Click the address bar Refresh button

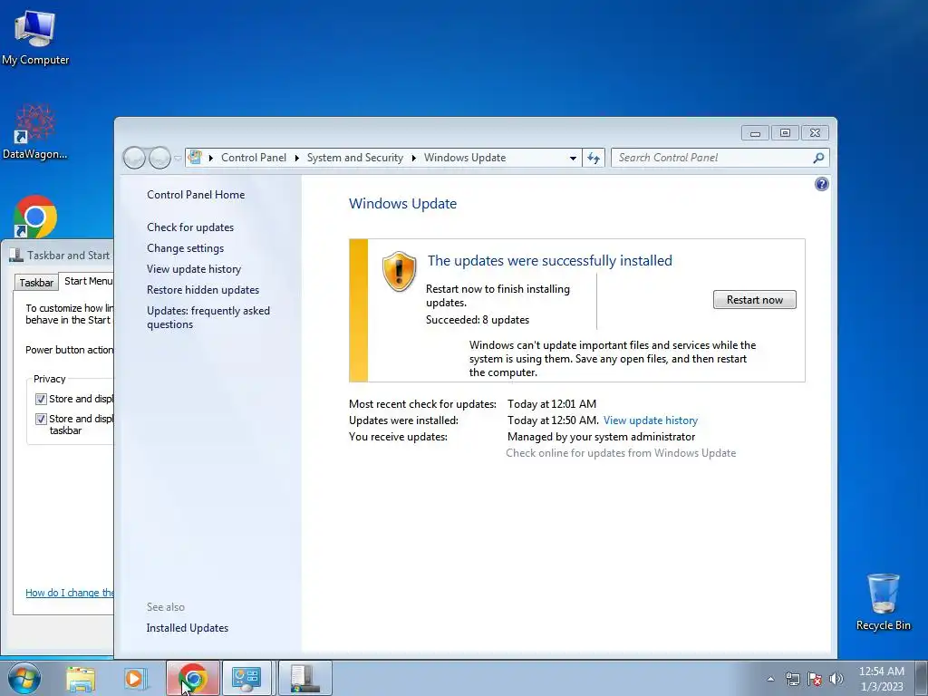click(594, 158)
